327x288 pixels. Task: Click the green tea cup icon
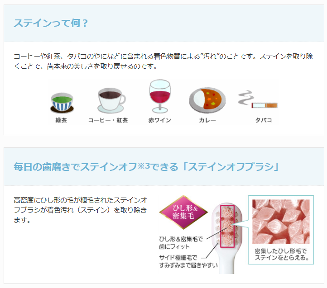pyautogui.click(x=62, y=103)
